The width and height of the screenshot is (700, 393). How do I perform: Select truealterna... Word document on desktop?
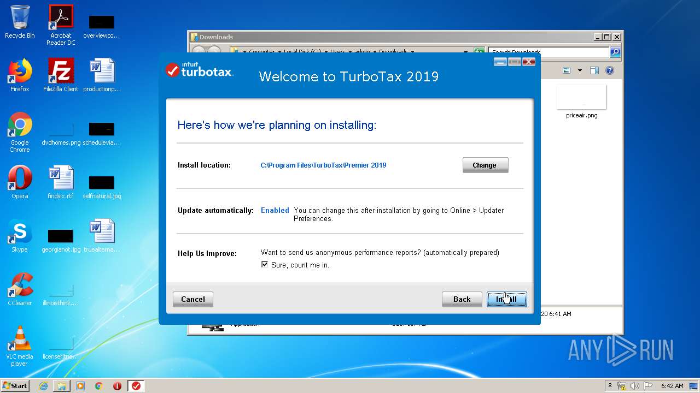point(102,236)
